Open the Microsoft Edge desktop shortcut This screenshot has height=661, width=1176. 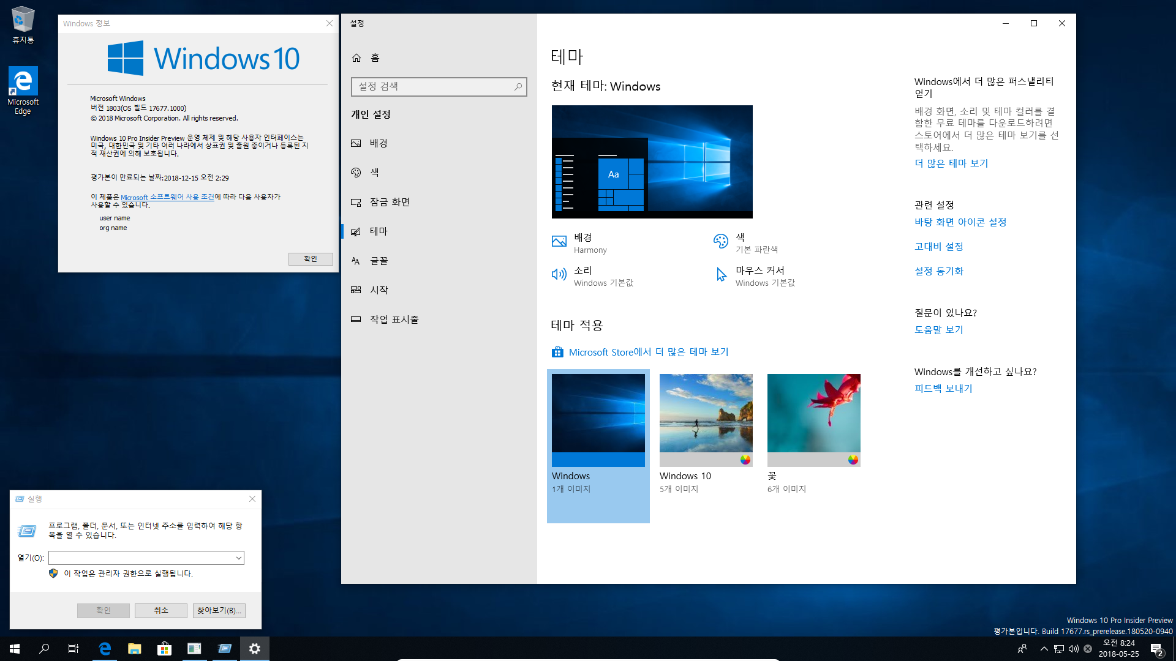[x=23, y=91]
